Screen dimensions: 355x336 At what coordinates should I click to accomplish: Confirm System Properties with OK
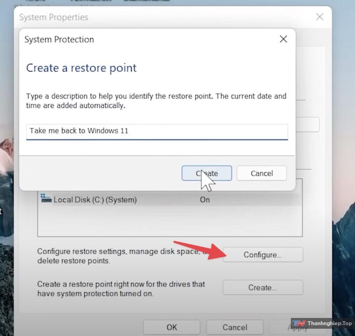172,327
